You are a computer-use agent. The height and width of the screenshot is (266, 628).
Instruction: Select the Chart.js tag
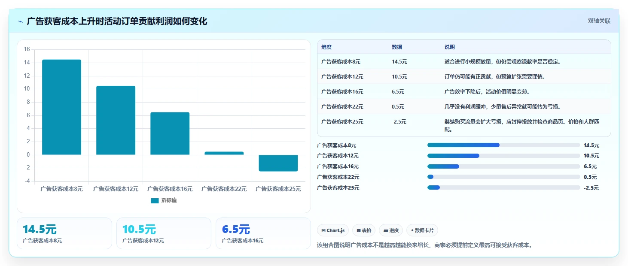(333, 230)
